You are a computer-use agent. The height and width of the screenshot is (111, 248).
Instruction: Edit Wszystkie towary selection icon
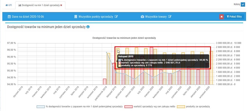(170, 17)
